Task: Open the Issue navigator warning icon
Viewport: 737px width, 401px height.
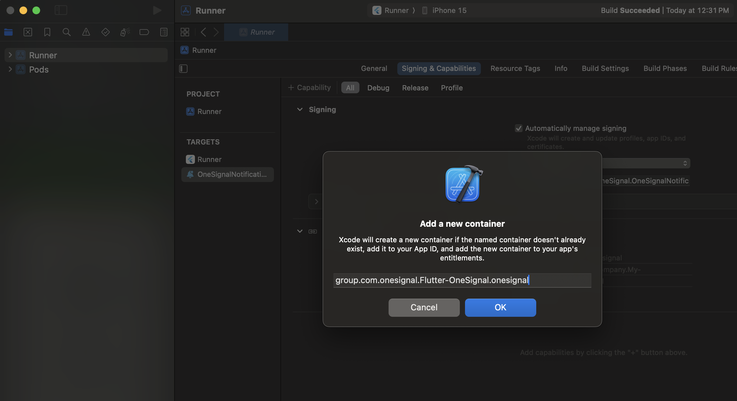Action: (86, 32)
